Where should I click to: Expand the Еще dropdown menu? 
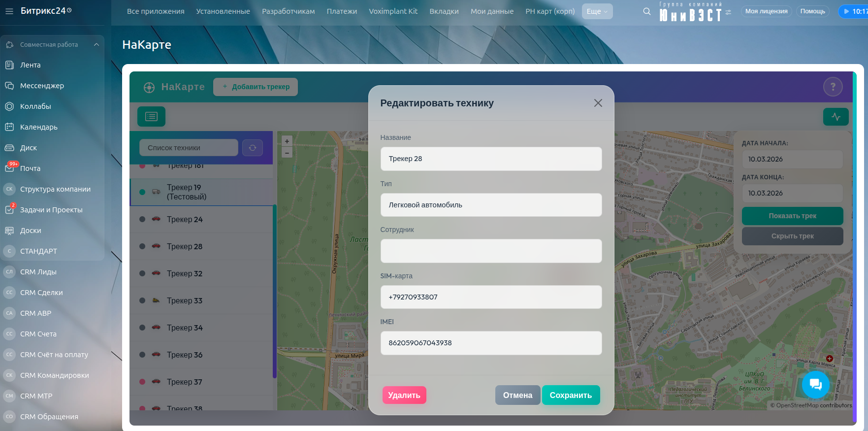point(597,11)
